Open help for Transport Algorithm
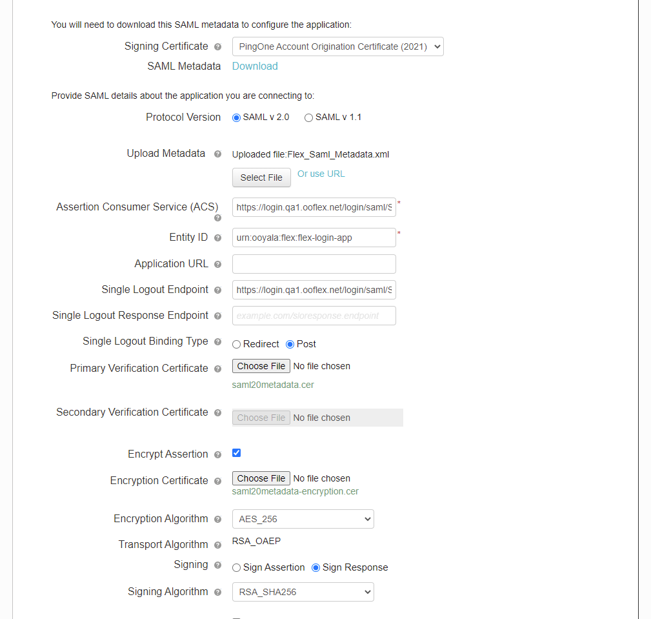This screenshot has height=619, width=651. (x=217, y=545)
